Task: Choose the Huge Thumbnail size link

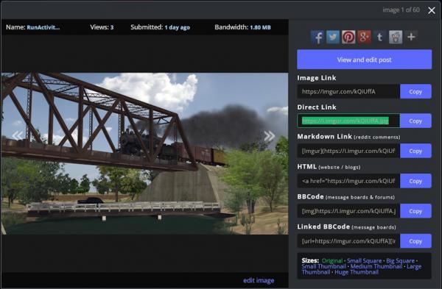Action: point(357,272)
